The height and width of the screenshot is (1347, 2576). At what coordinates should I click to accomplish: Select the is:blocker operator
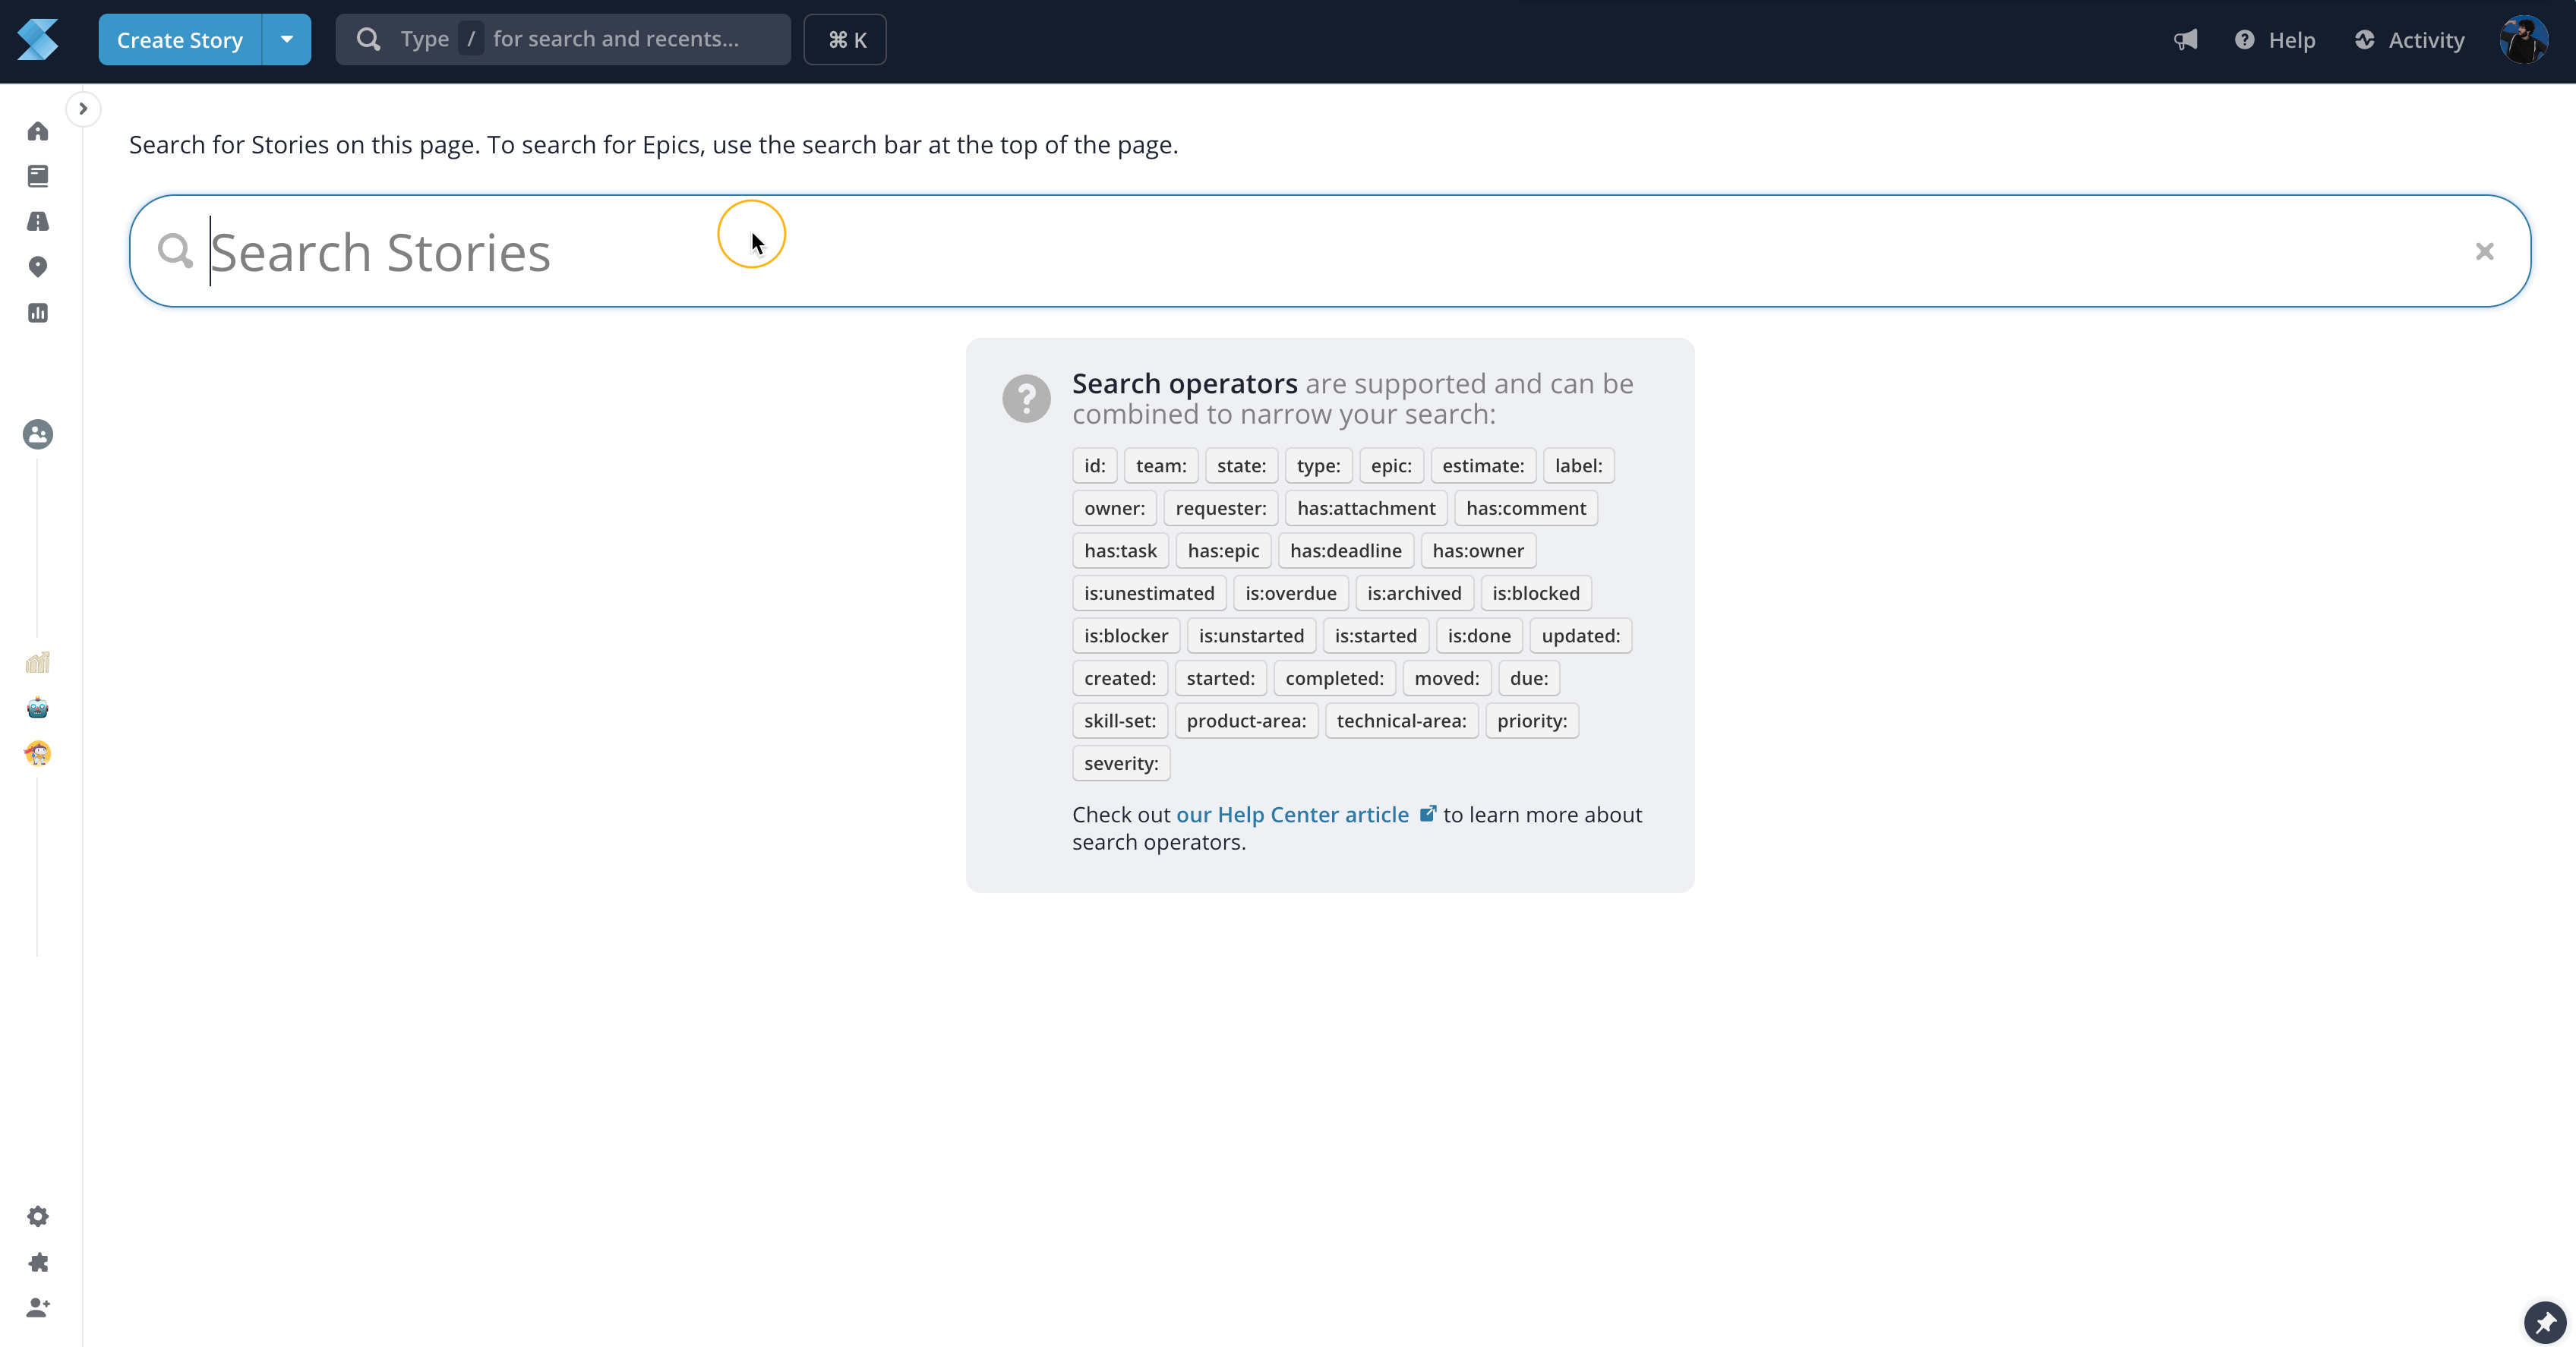[x=1126, y=636]
